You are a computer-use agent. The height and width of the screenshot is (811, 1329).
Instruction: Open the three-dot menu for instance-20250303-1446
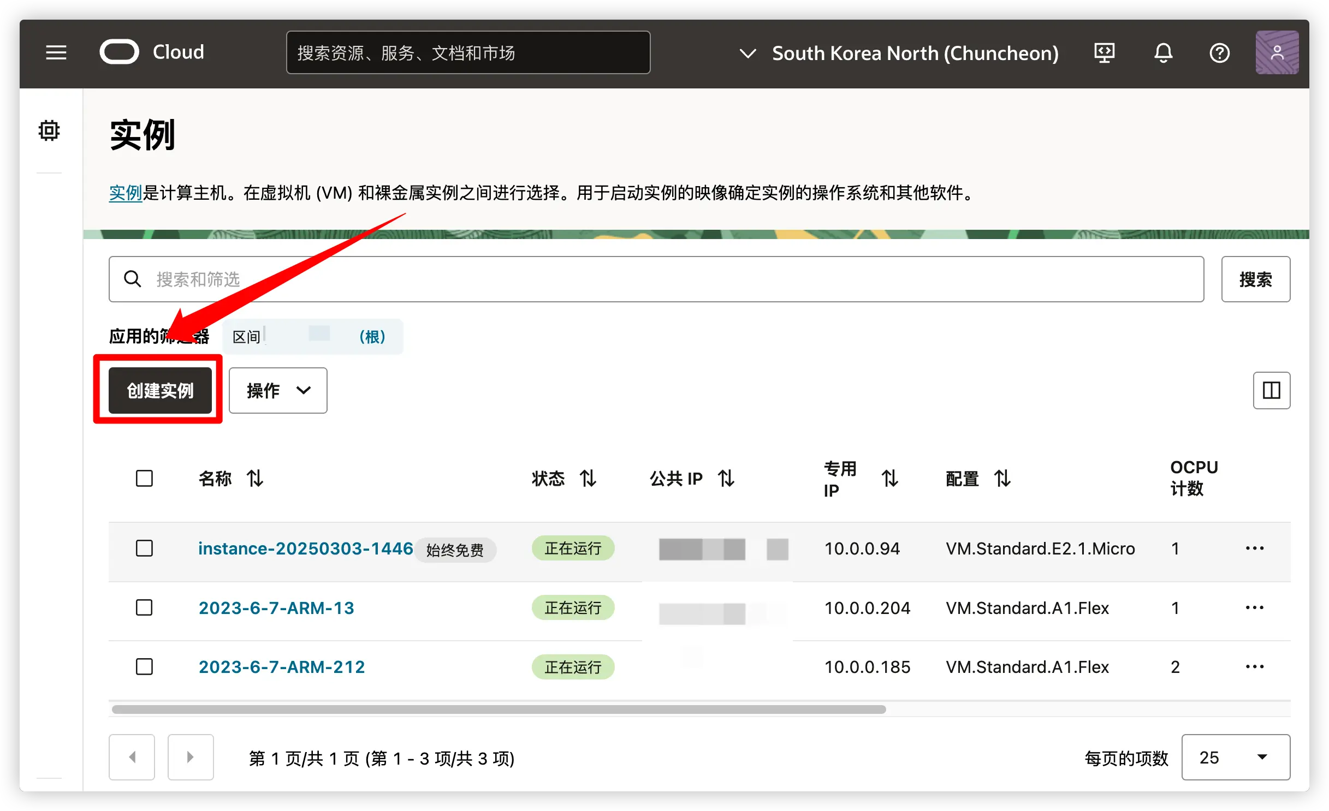coord(1254,548)
